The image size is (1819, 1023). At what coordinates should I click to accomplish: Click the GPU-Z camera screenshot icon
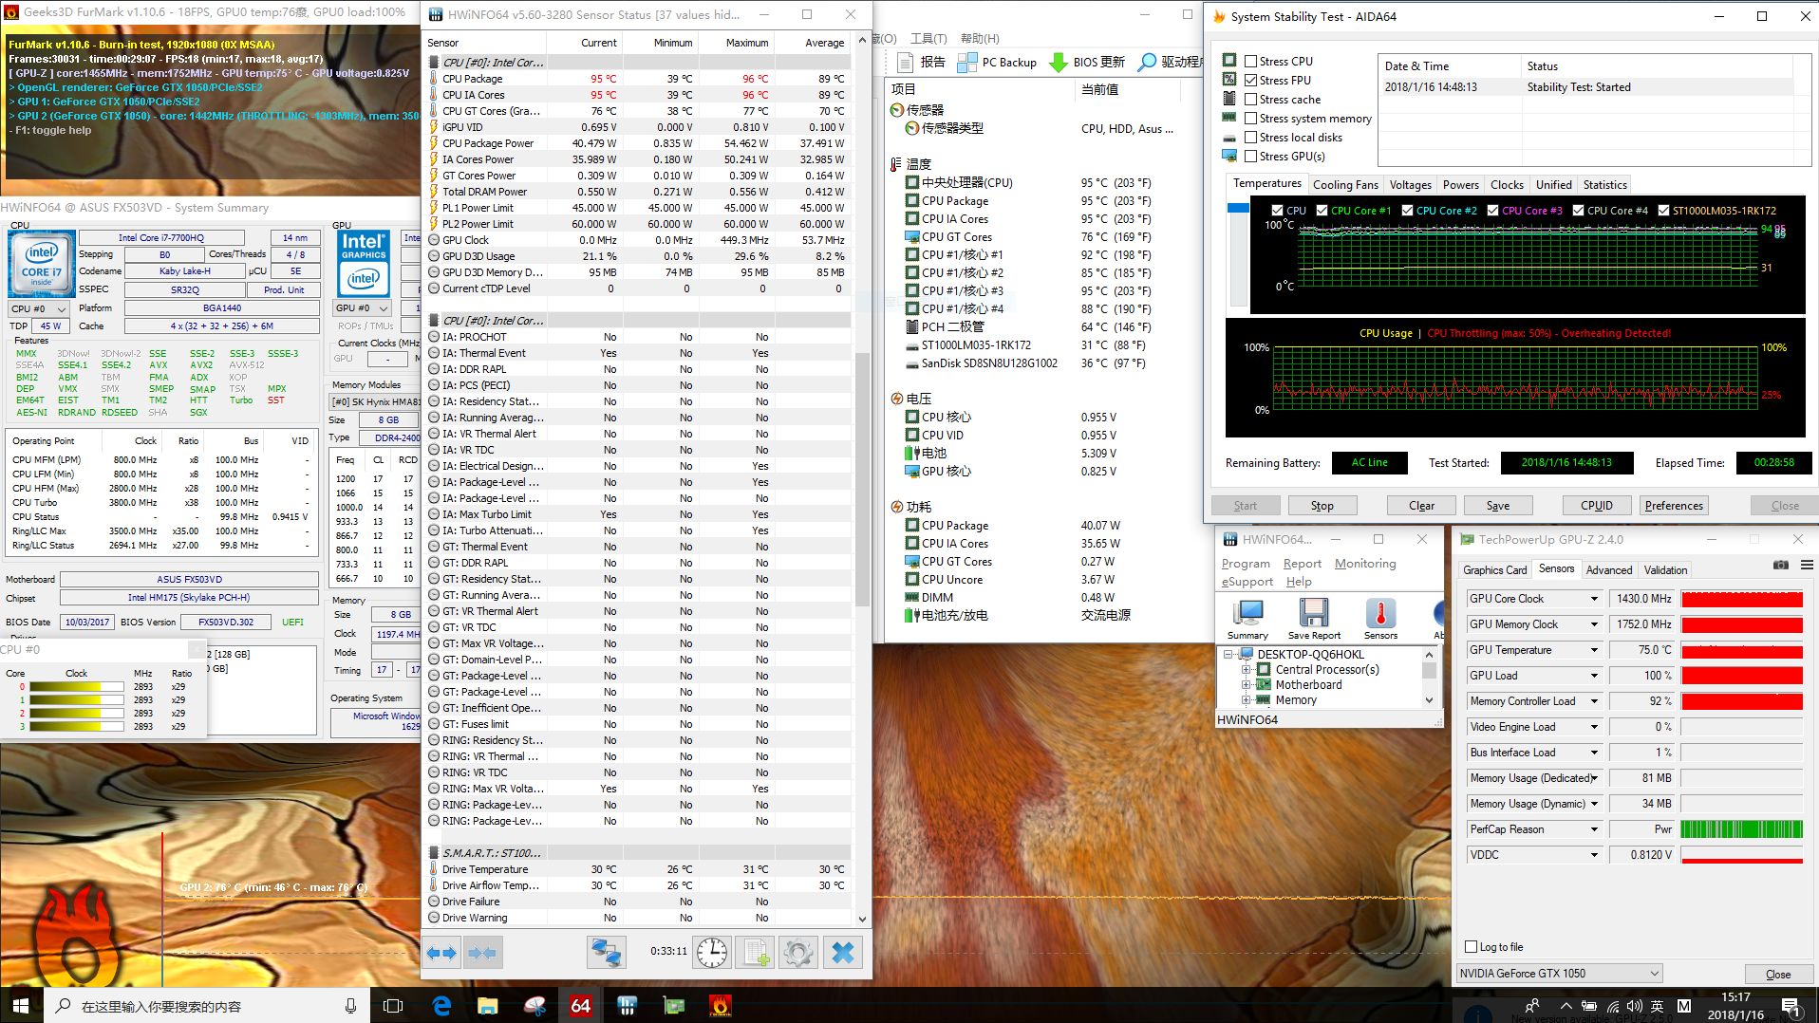(x=1780, y=566)
